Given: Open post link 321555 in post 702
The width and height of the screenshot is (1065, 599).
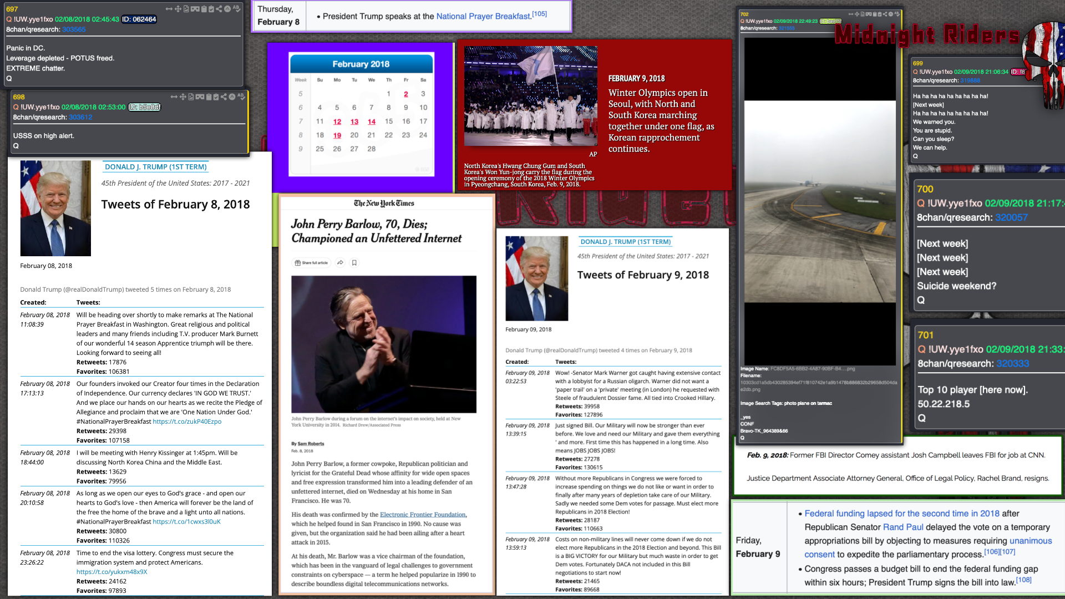Looking at the screenshot, I should pos(787,28).
